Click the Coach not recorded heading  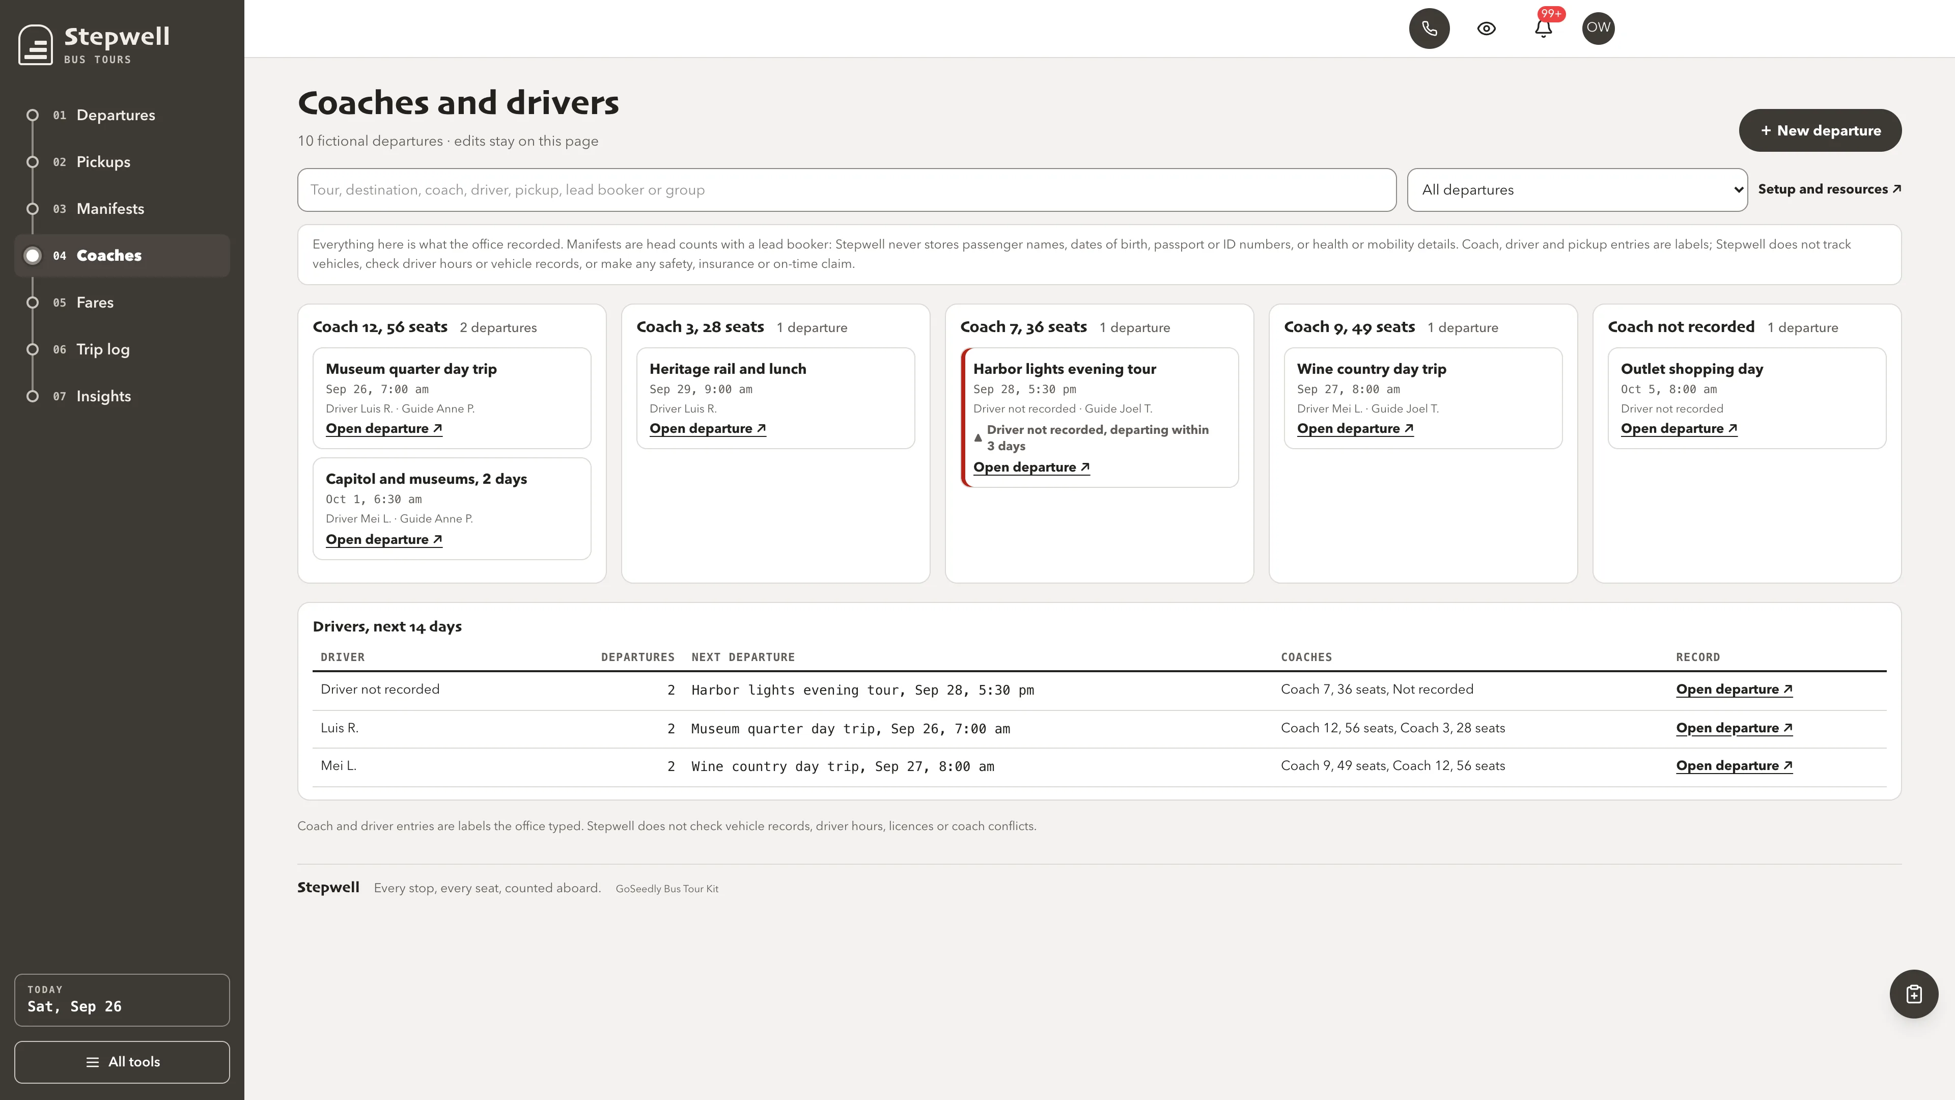pyautogui.click(x=1681, y=327)
